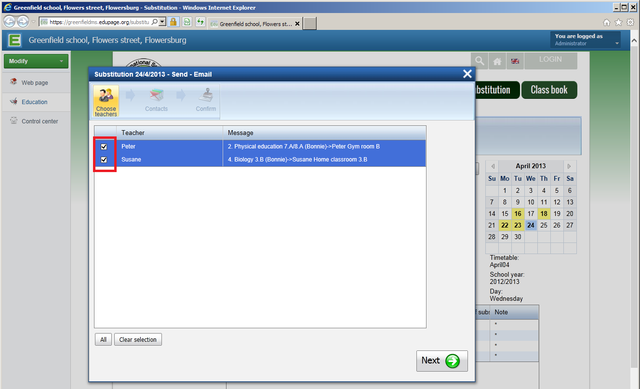The width and height of the screenshot is (640, 389).
Task: Select all teachers with All button
Action: coord(103,340)
